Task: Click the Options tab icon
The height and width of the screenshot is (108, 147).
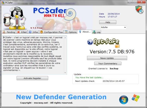Action: (66, 32)
